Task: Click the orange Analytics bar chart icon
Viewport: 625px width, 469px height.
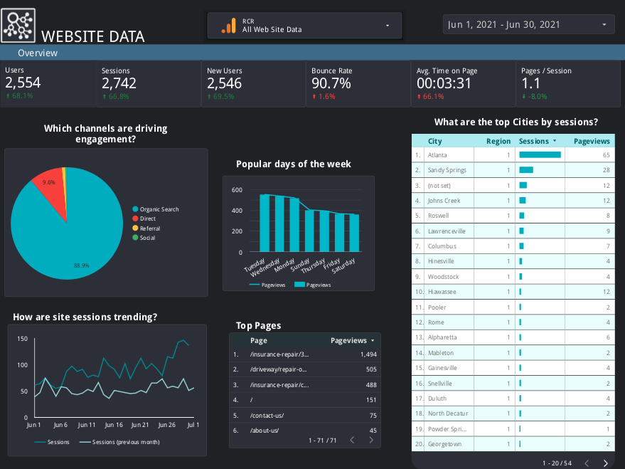Action: [229, 26]
